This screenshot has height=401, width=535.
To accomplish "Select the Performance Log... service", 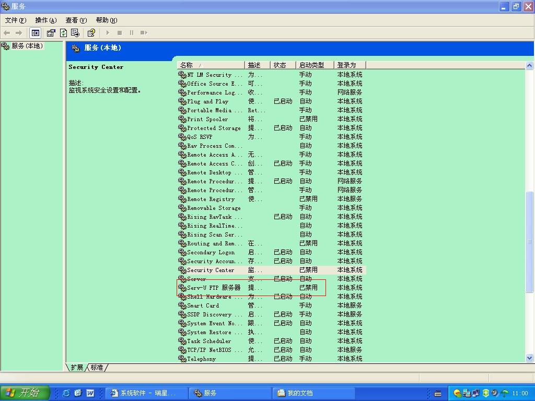I will click(272, 92).
